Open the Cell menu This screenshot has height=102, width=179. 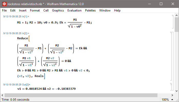46,10
